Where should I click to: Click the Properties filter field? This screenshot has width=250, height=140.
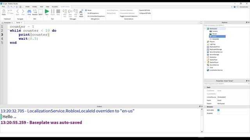(226, 84)
